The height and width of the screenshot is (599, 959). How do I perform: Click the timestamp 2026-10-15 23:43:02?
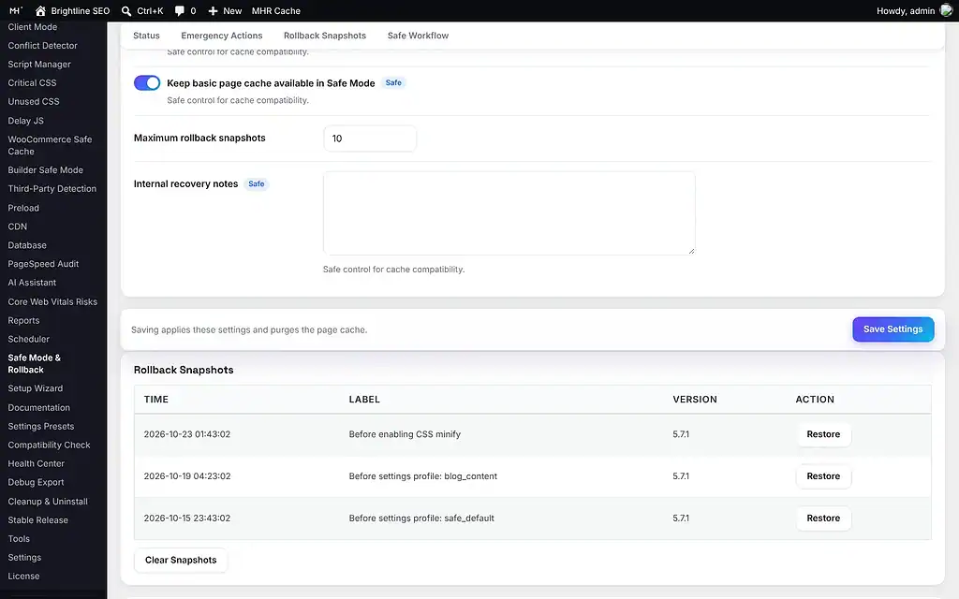point(187,518)
